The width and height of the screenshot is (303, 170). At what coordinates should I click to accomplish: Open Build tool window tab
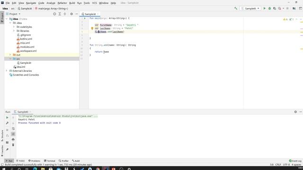(x=76, y=161)
